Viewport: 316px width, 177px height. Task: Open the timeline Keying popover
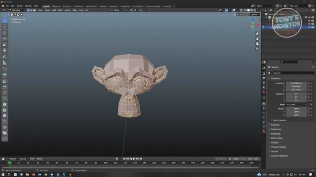click(24, 159)
